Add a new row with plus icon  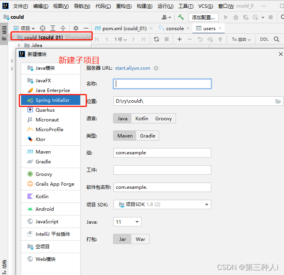tap(180, 39)
